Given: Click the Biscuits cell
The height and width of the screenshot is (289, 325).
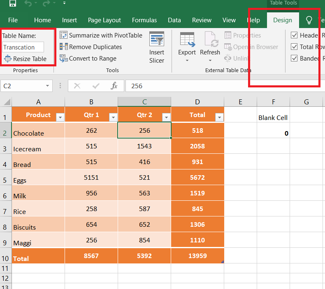Looking at the screenshot, I should (38, 224).
